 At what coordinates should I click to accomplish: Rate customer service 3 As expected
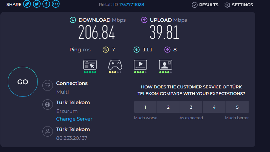tap(191, 107)
